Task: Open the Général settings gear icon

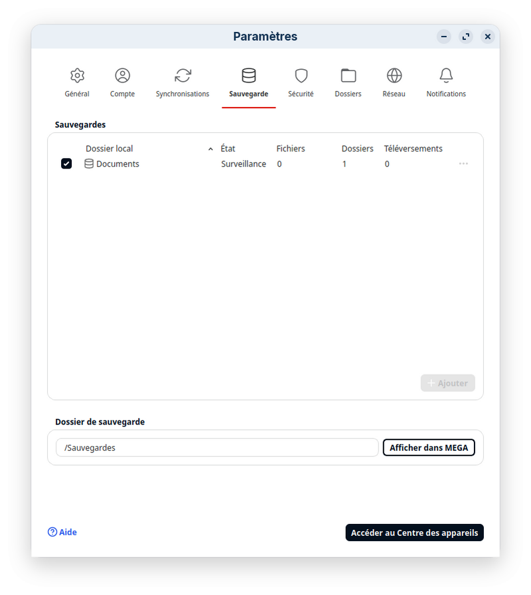Action: [77, 76]
